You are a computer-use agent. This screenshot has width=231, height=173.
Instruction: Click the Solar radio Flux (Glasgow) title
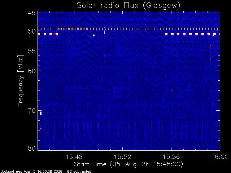(128, 6)
